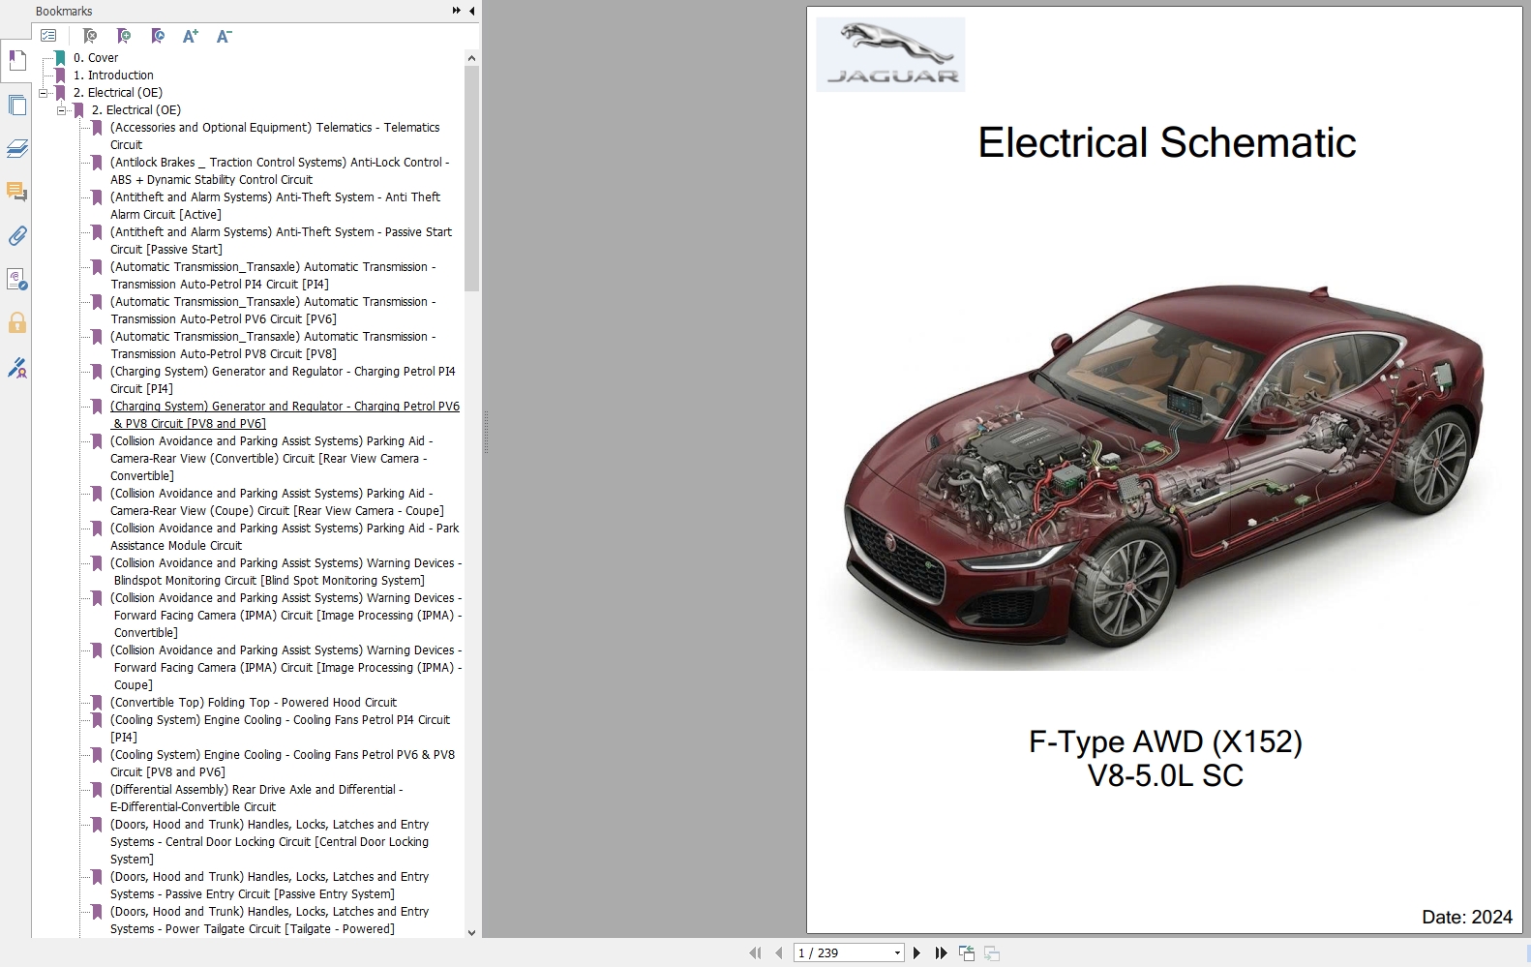Open the Attachments paperclip panel

coord(16,235)
